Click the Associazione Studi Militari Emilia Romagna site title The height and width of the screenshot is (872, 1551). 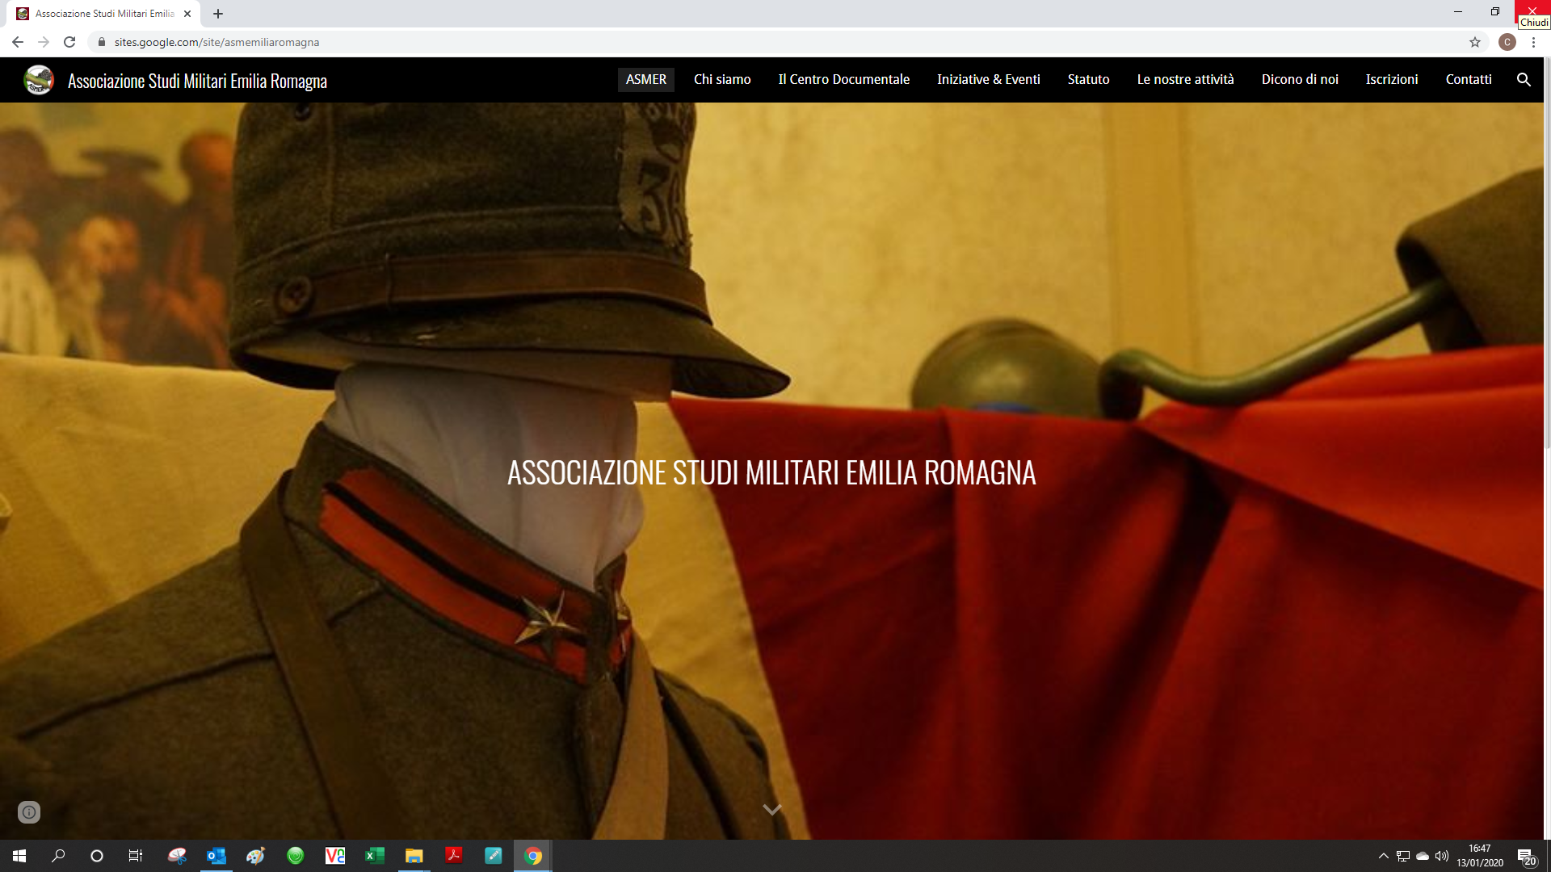point(197,81)
